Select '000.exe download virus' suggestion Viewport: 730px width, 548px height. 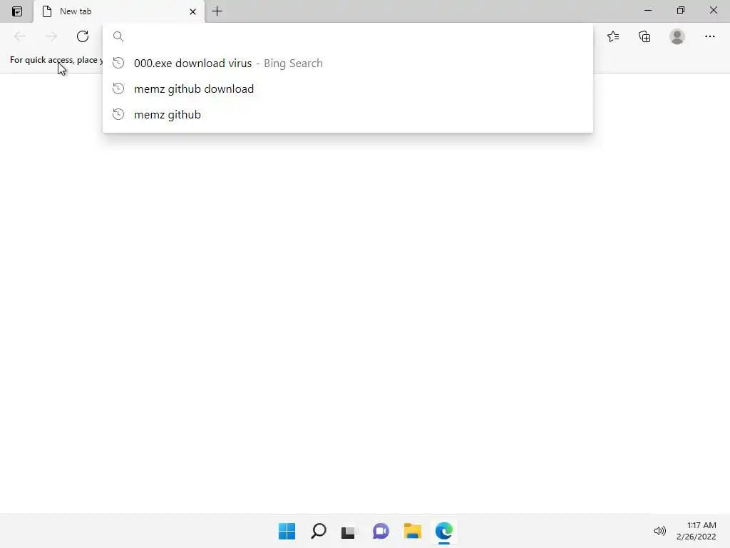tap(348, 63)
